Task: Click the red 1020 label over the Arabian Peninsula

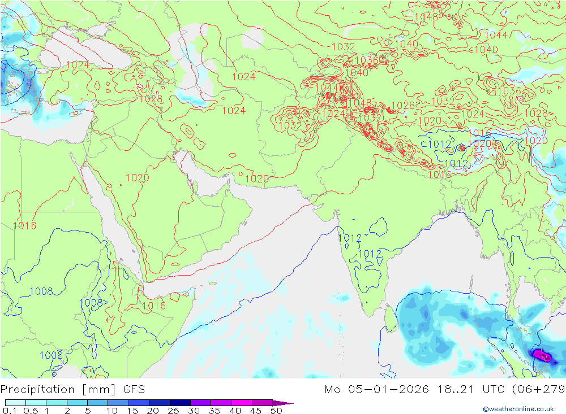Action: point(138,178)
